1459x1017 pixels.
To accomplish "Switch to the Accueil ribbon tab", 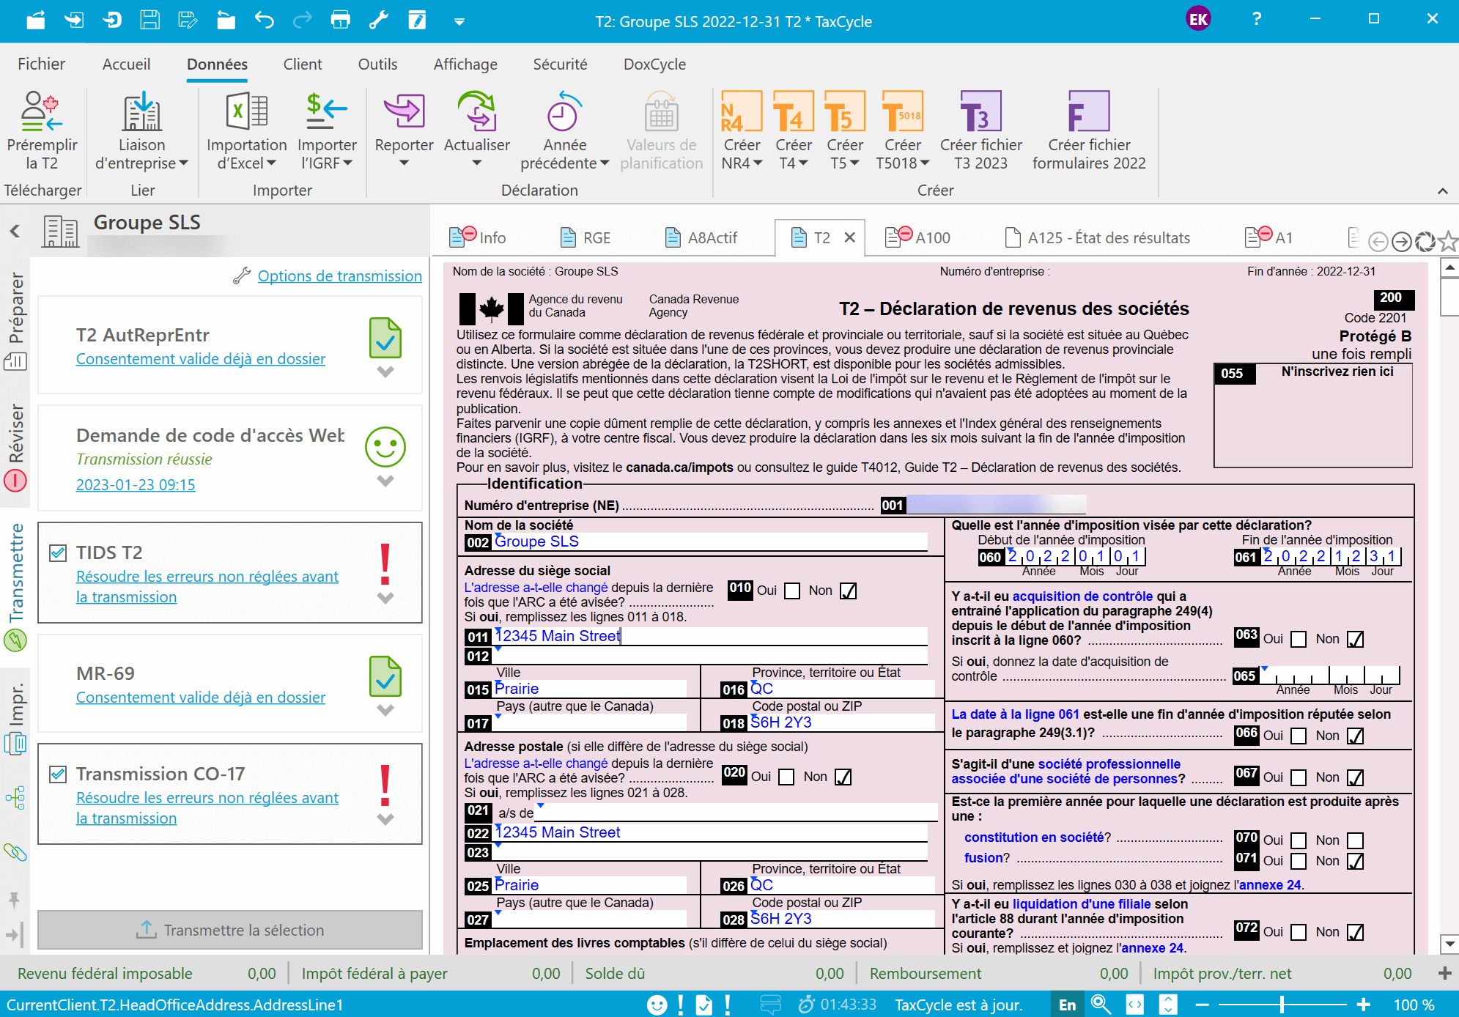I will 126,64.
